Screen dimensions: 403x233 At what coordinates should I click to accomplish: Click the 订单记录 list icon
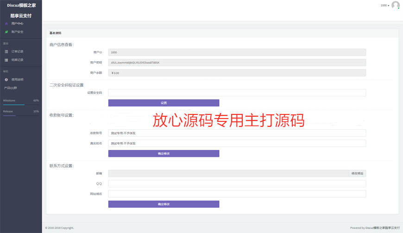pos(6,52)
